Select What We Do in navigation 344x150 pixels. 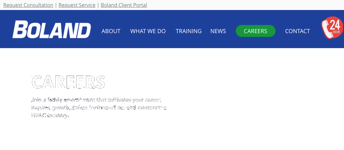[148, 31]
